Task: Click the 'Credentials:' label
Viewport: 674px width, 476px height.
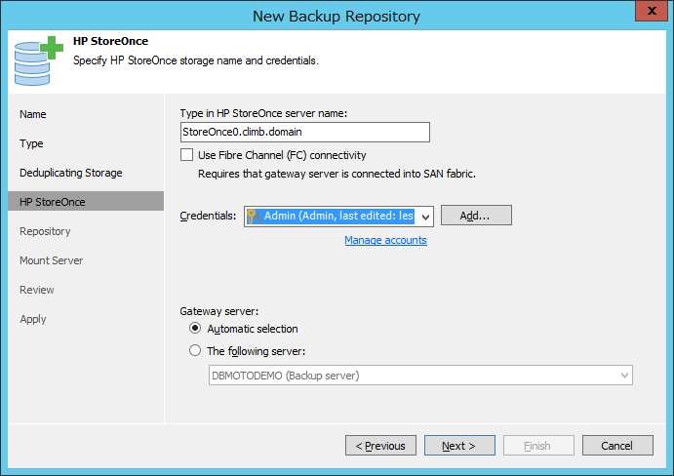Action: tap(208, 216)
